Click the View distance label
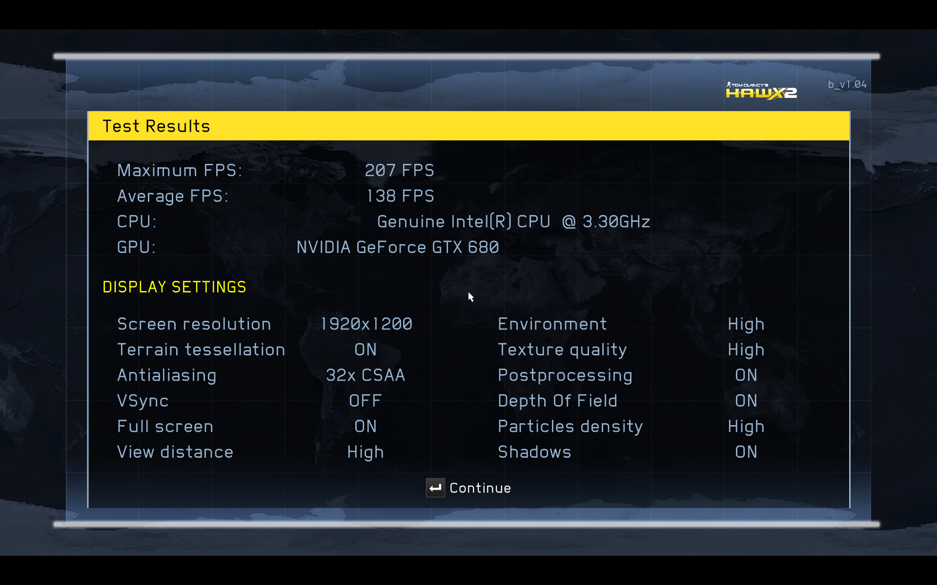Screen dimensions: 937x585 (x=175, y=452)
